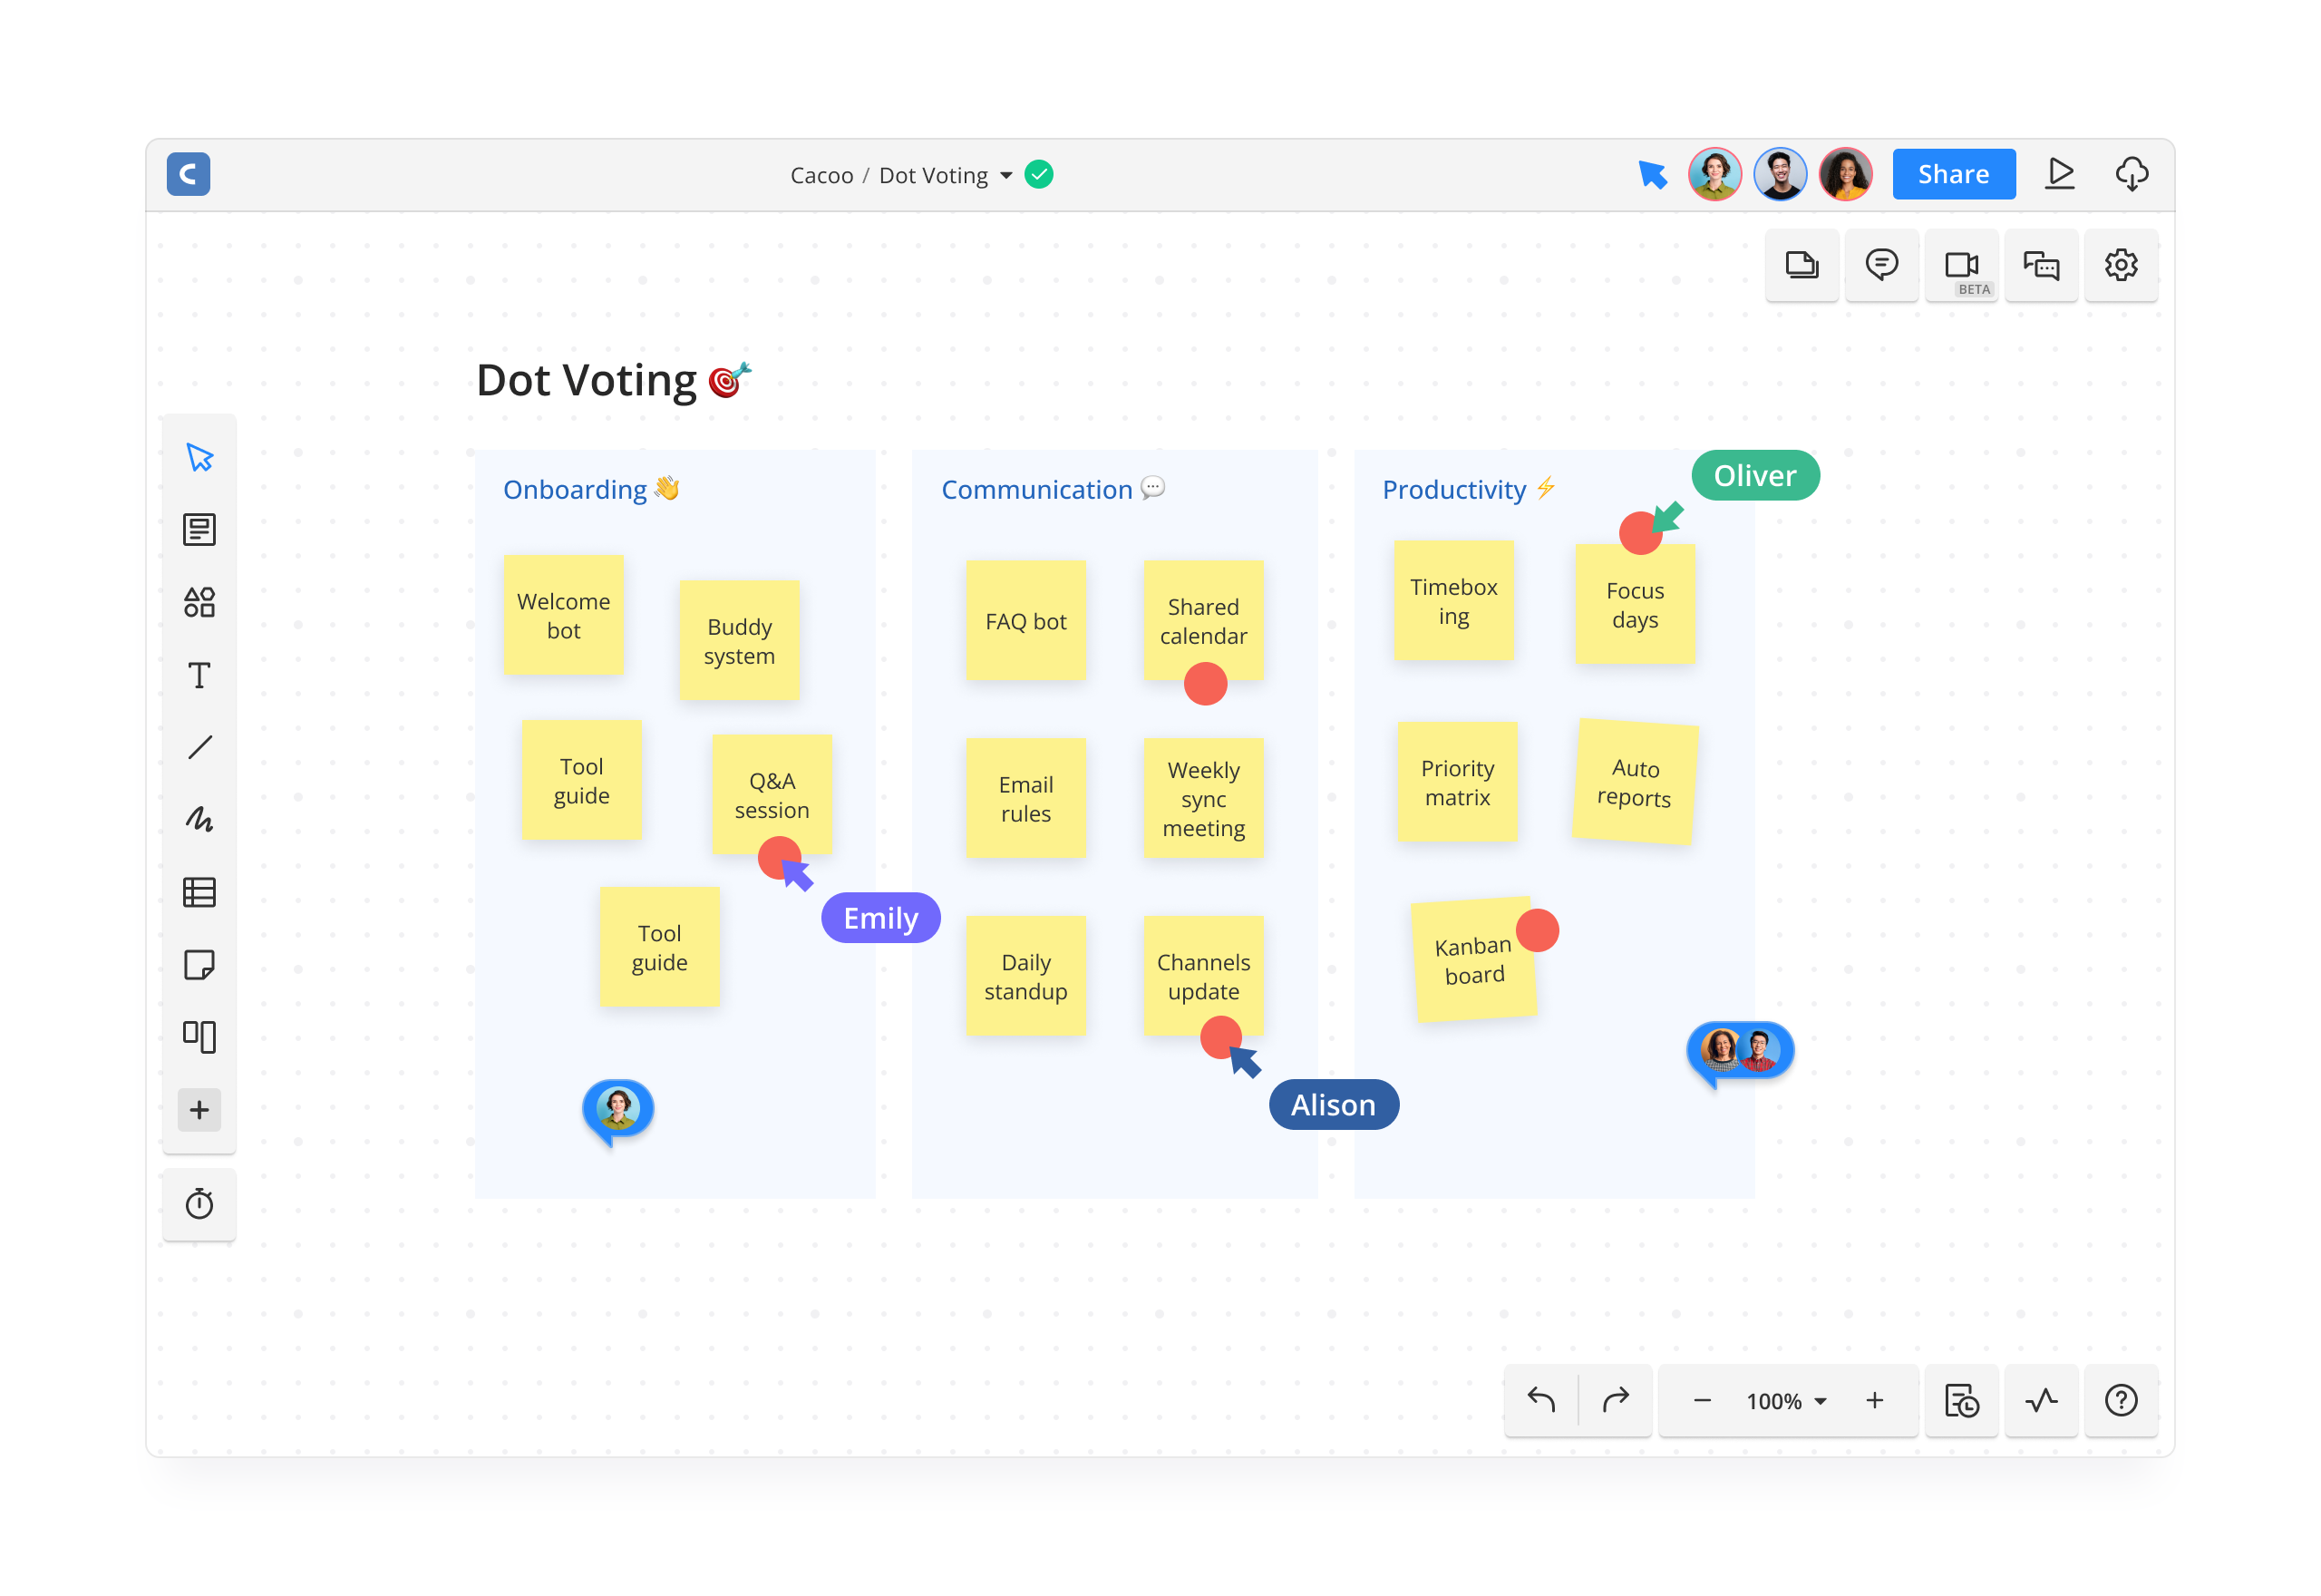Start presentation mode play button

coord(2060,174)
